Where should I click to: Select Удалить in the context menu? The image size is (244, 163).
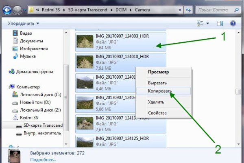[x=156, y=102]
